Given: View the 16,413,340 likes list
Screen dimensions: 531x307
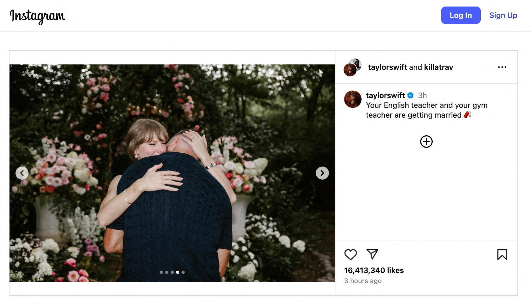Looking at the screenshot, I should pos(374,270).
